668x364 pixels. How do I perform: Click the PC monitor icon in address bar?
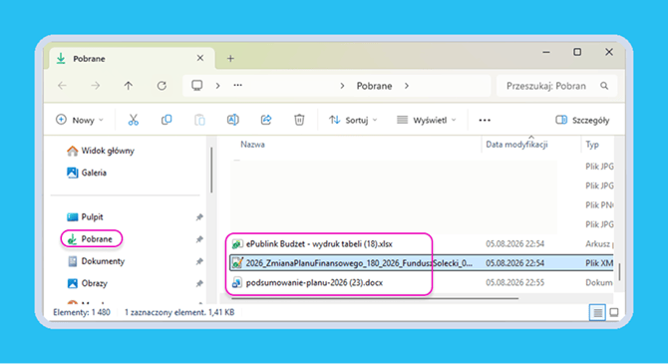point(196,85)
